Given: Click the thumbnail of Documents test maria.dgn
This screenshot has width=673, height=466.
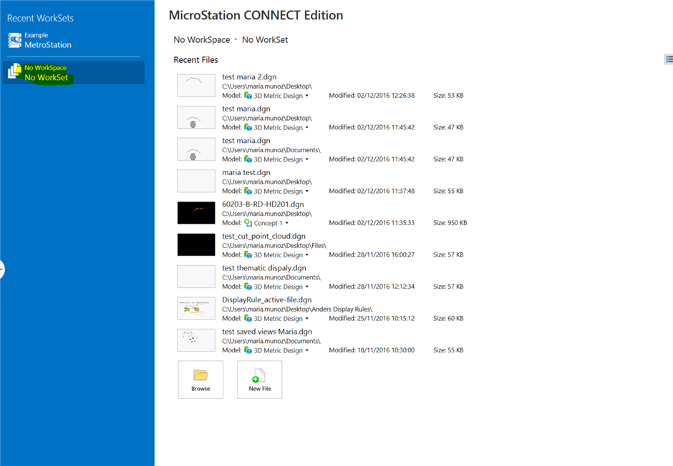Looking at the screenshot, I should coord(196,149).
